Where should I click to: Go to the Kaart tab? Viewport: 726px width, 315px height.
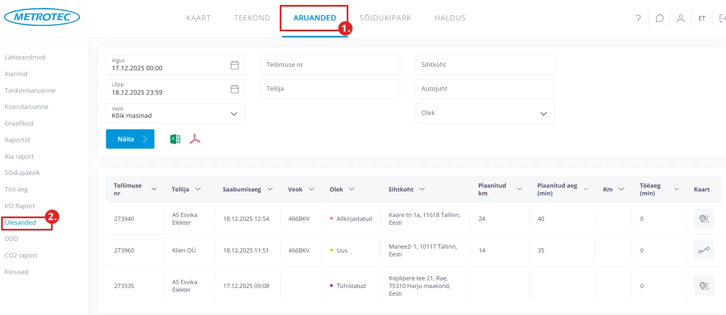coord(199,18)
